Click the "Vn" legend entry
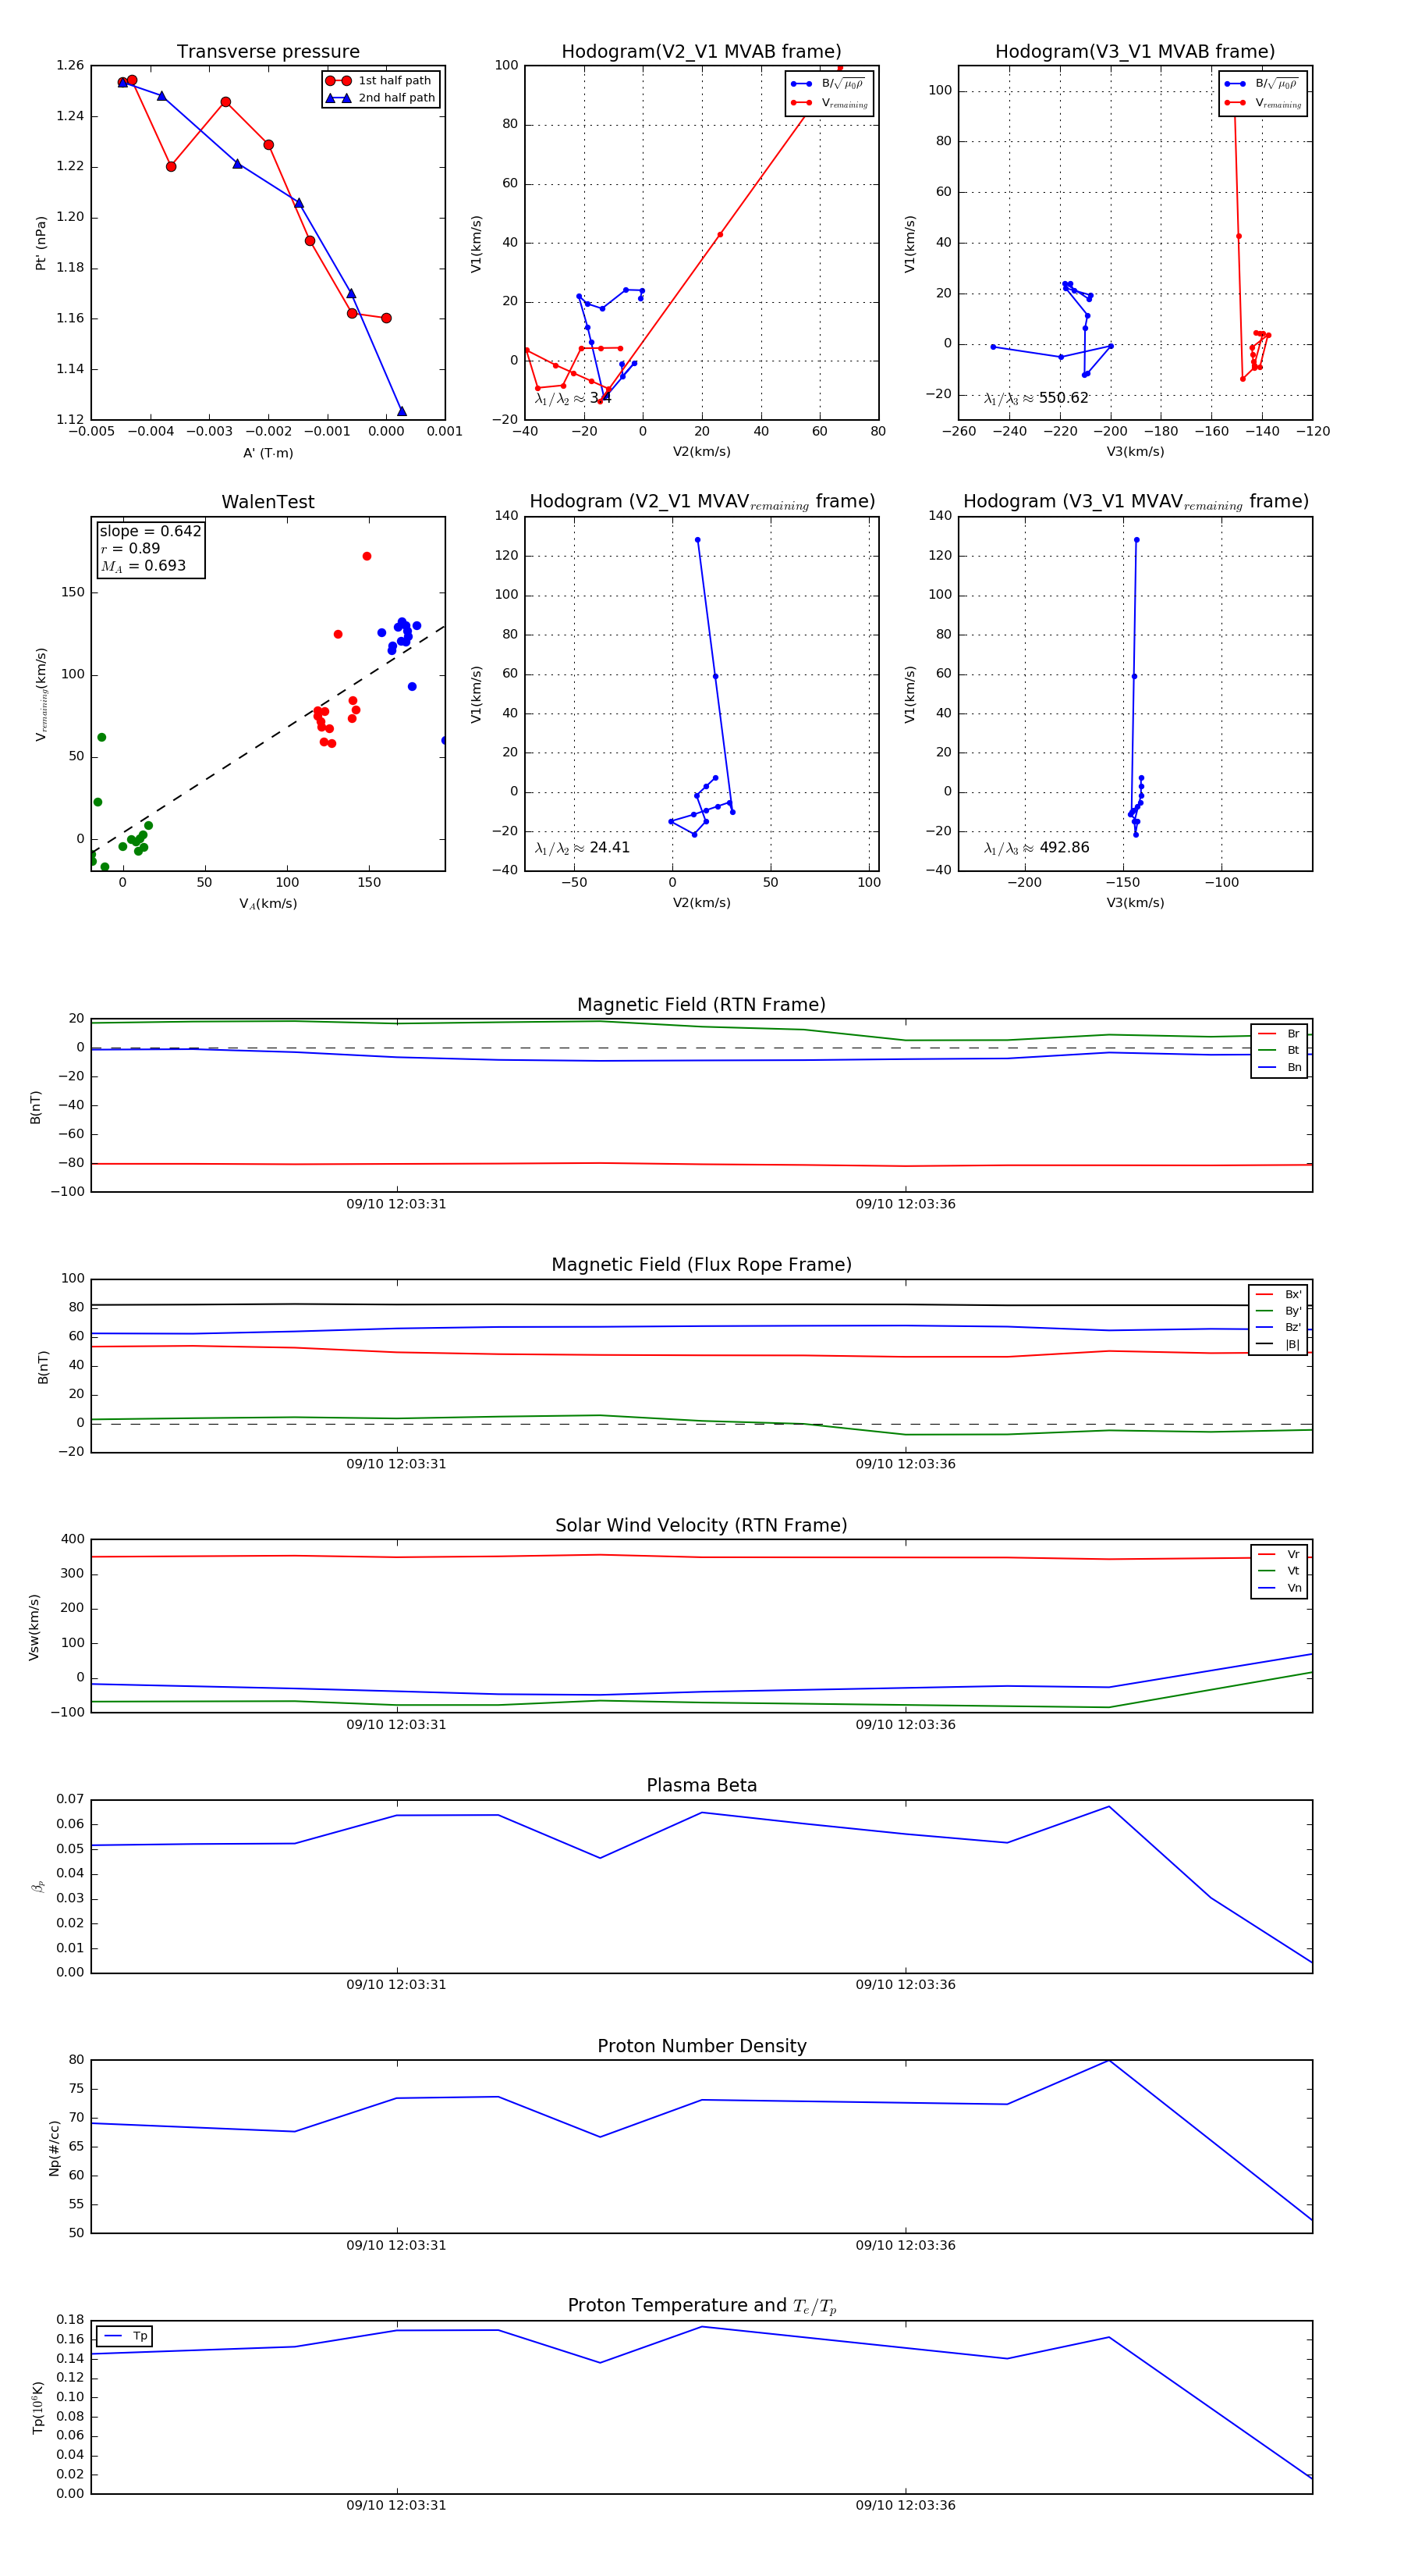Viewport: 1404px width, 2576px height. coord(1279,1588)
